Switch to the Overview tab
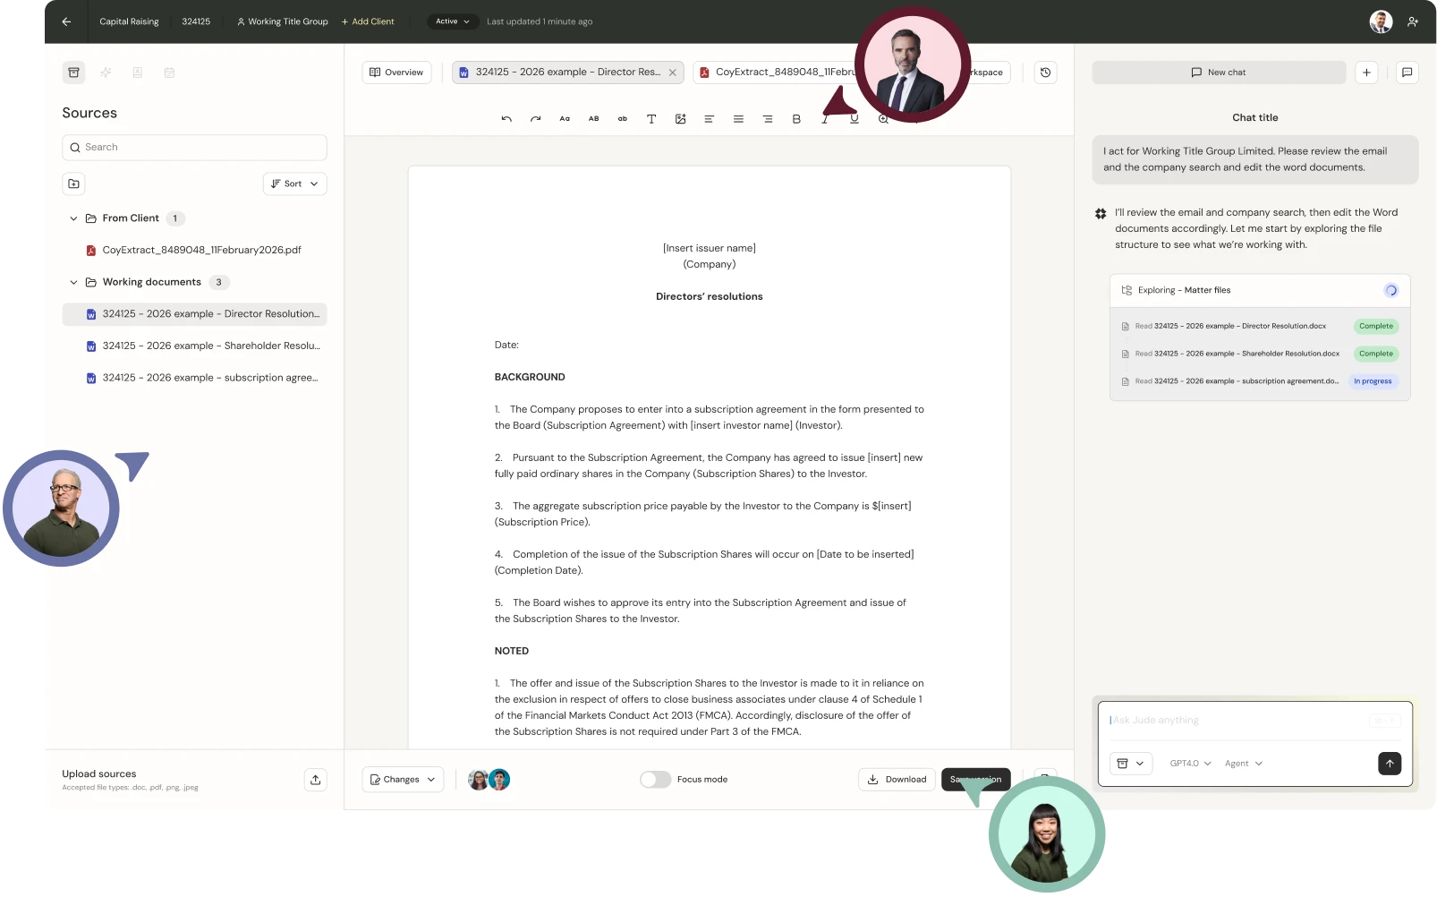Viewport: 1437px width, 897px height. pos(396,73)
